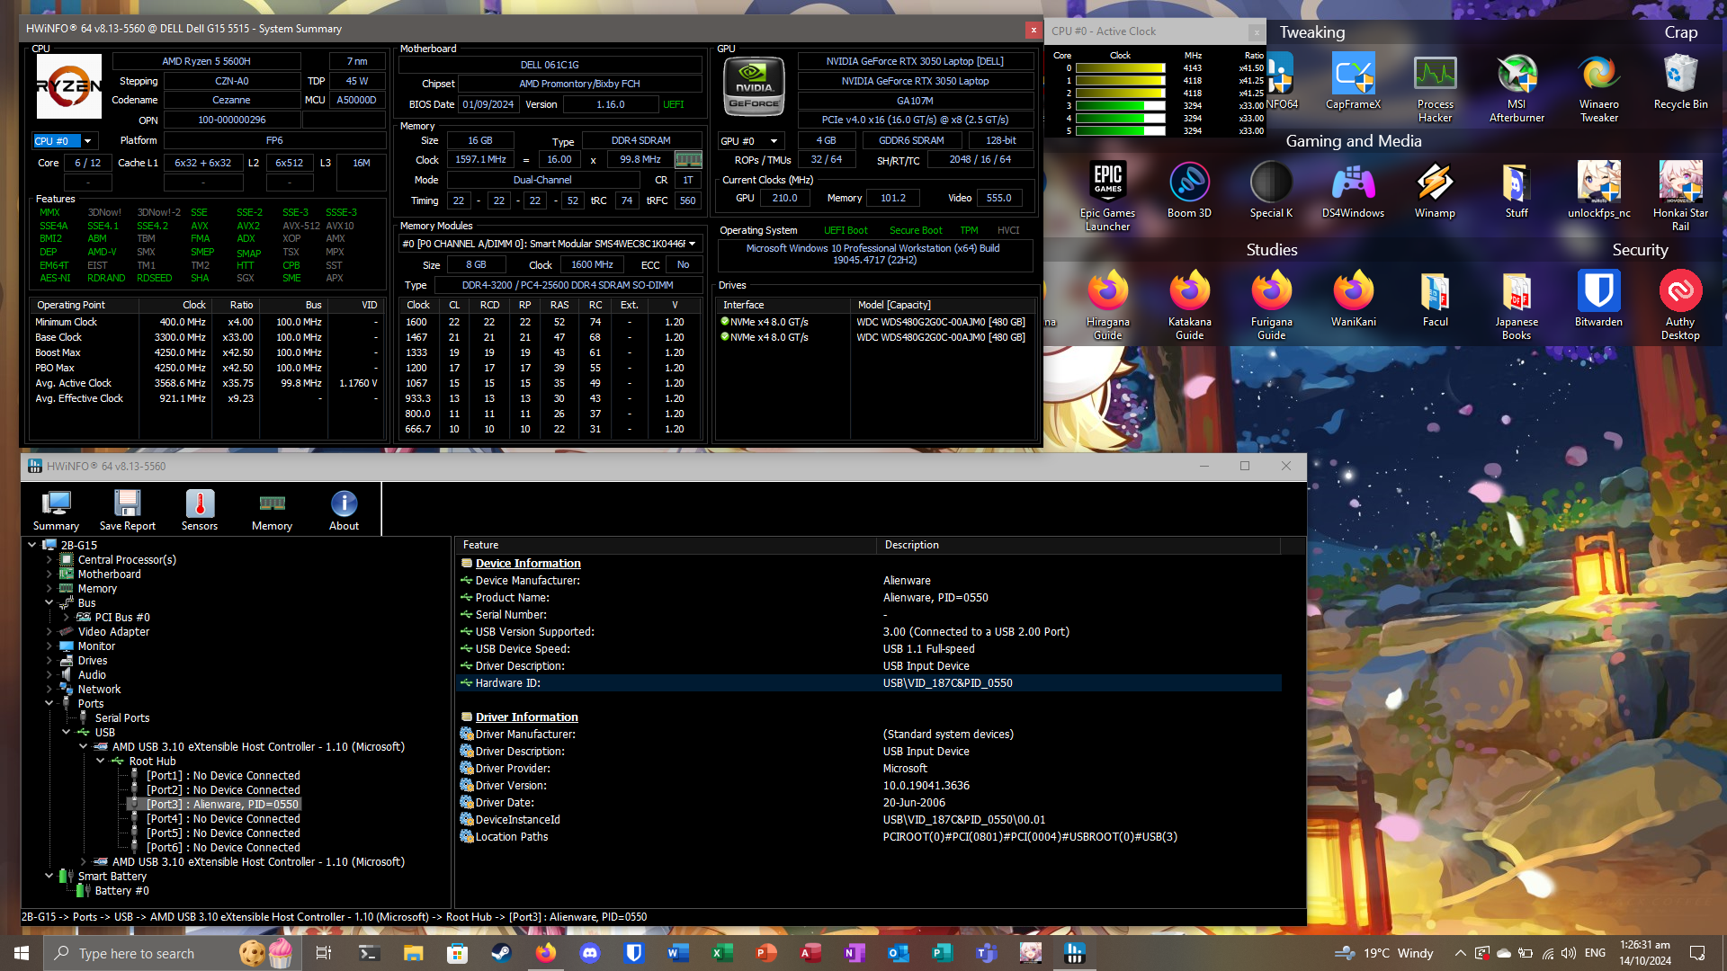Click the Windows Start button

[x=22, y=953]
